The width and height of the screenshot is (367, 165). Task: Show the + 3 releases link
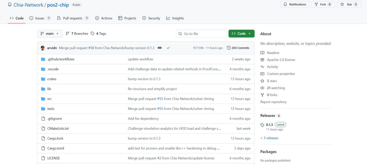tap(269, 138)
